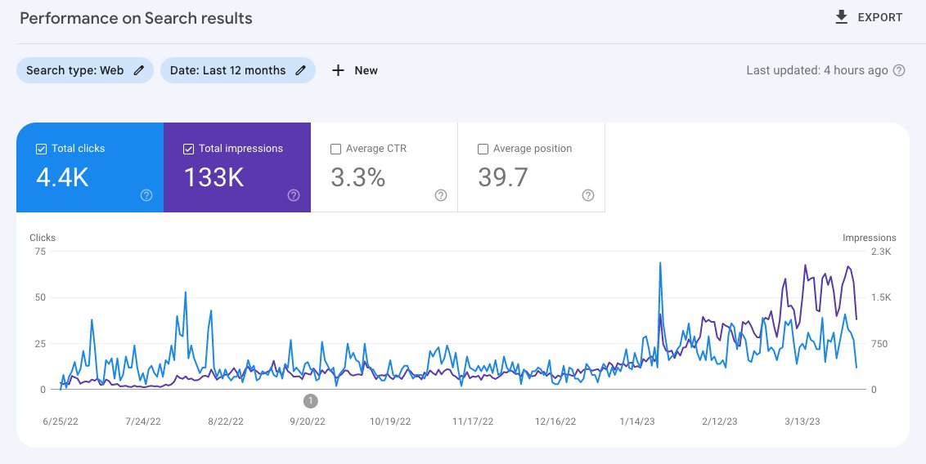Viewport: 926px width, 464px height.
Task: Click annotation marker 1 on the timeline
Action: pos(311,401)
